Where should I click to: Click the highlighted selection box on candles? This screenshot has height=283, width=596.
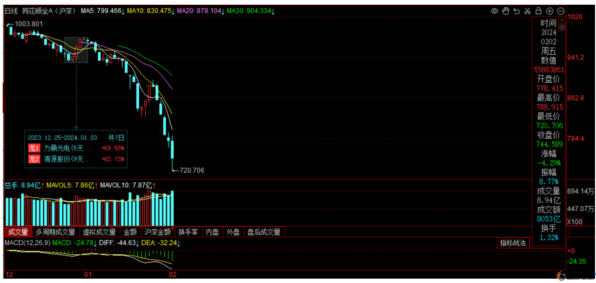pos(76,50)
